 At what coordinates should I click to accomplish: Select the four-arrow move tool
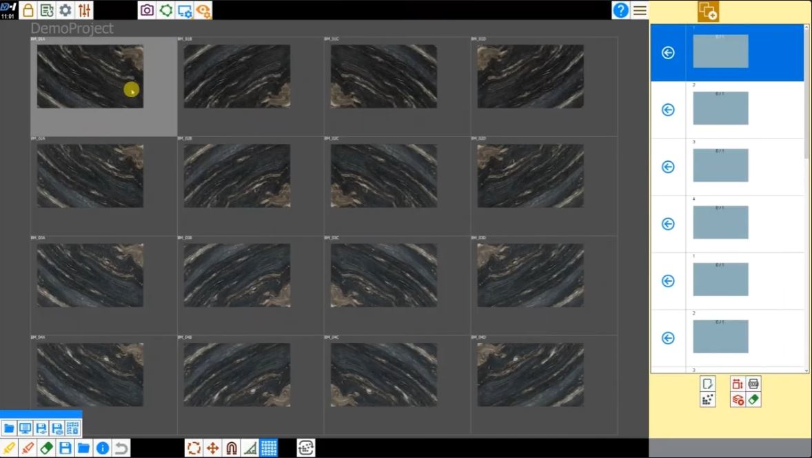point(213,448)
